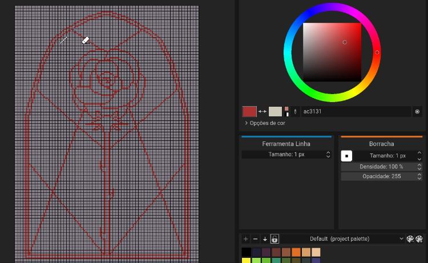This screenshot has width=428, height=263.
Task: Select the eraser brush shape button
Action: (347, 156)
